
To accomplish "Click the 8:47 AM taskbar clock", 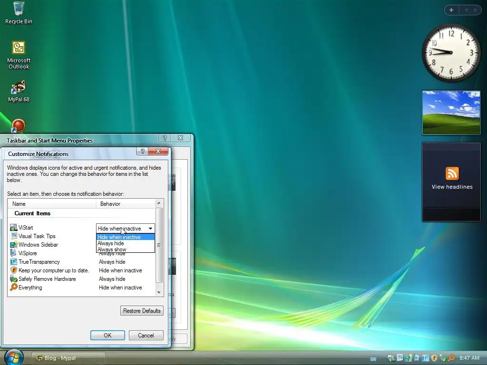I will click(x=469, y=358).
